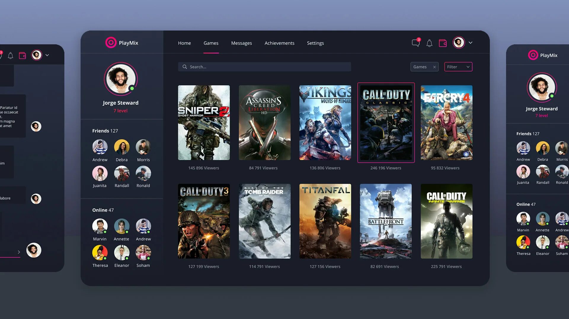Image resolution: width=569 pixels, height=319 pixels.
Task: Open Rise of the Tomb Raider cover
Action: [265, 221]
